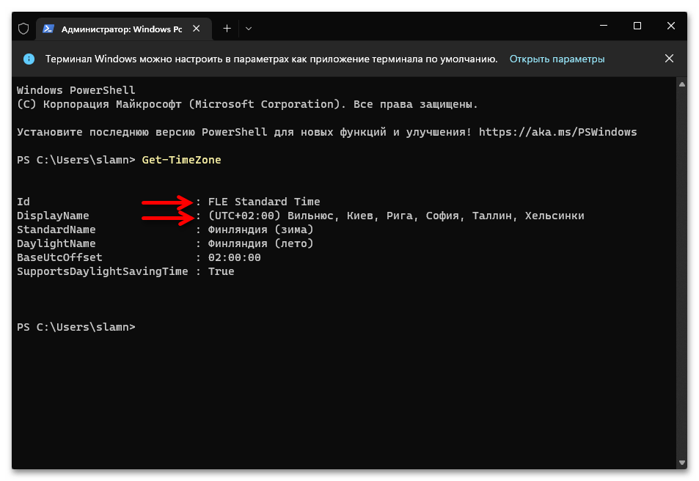Click the Финляндия (лето) value

[x=261, y=243]
